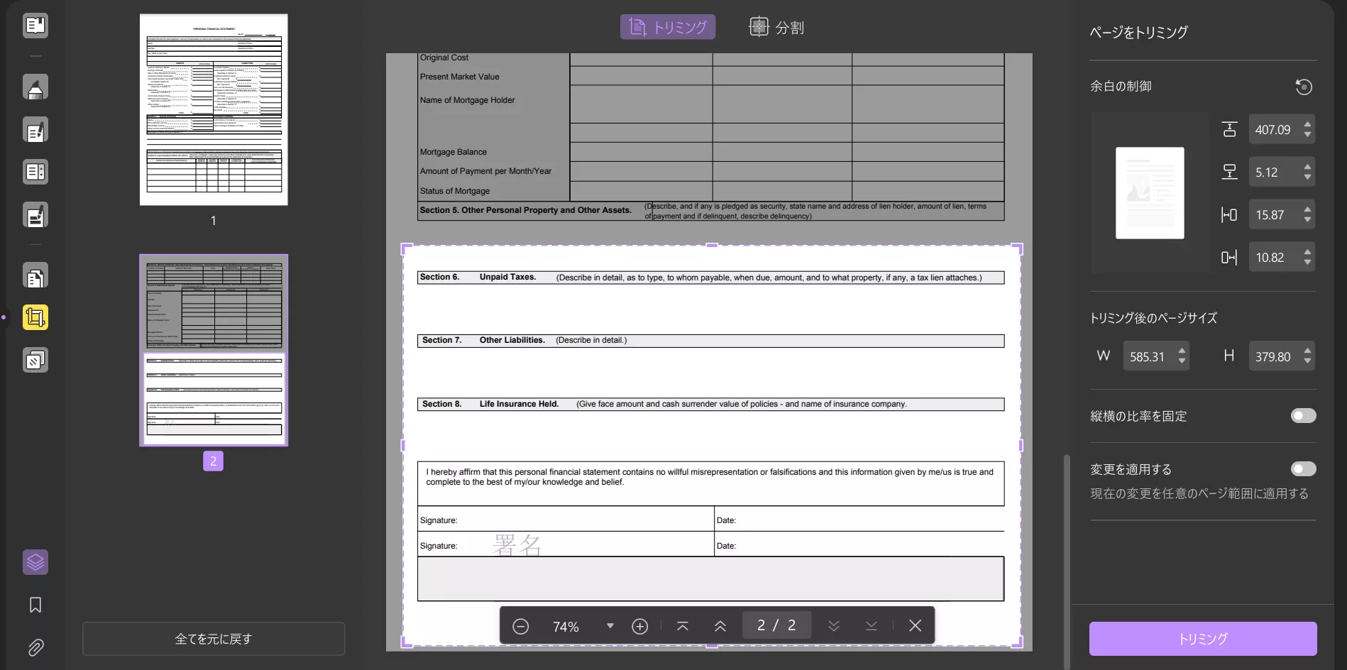Increase top margin value 407.09

pyautogui.click(x=1307, y=124)
